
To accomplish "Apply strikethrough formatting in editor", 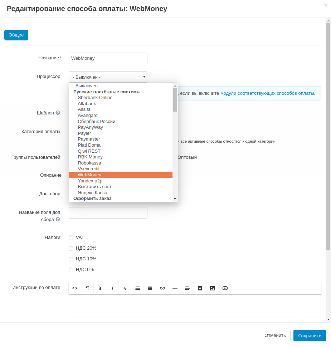I will tap(125, 288).
